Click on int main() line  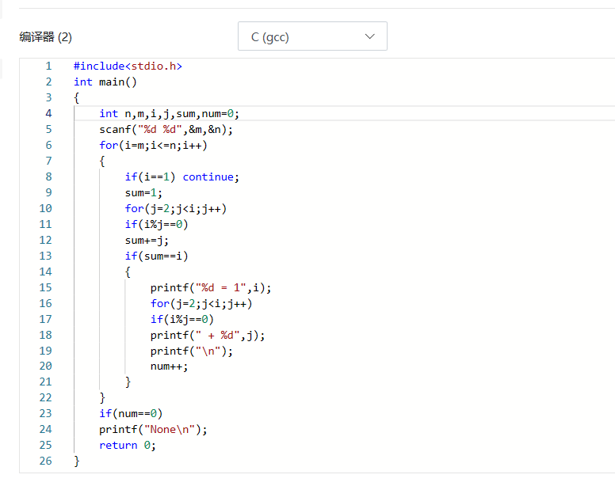105,82
